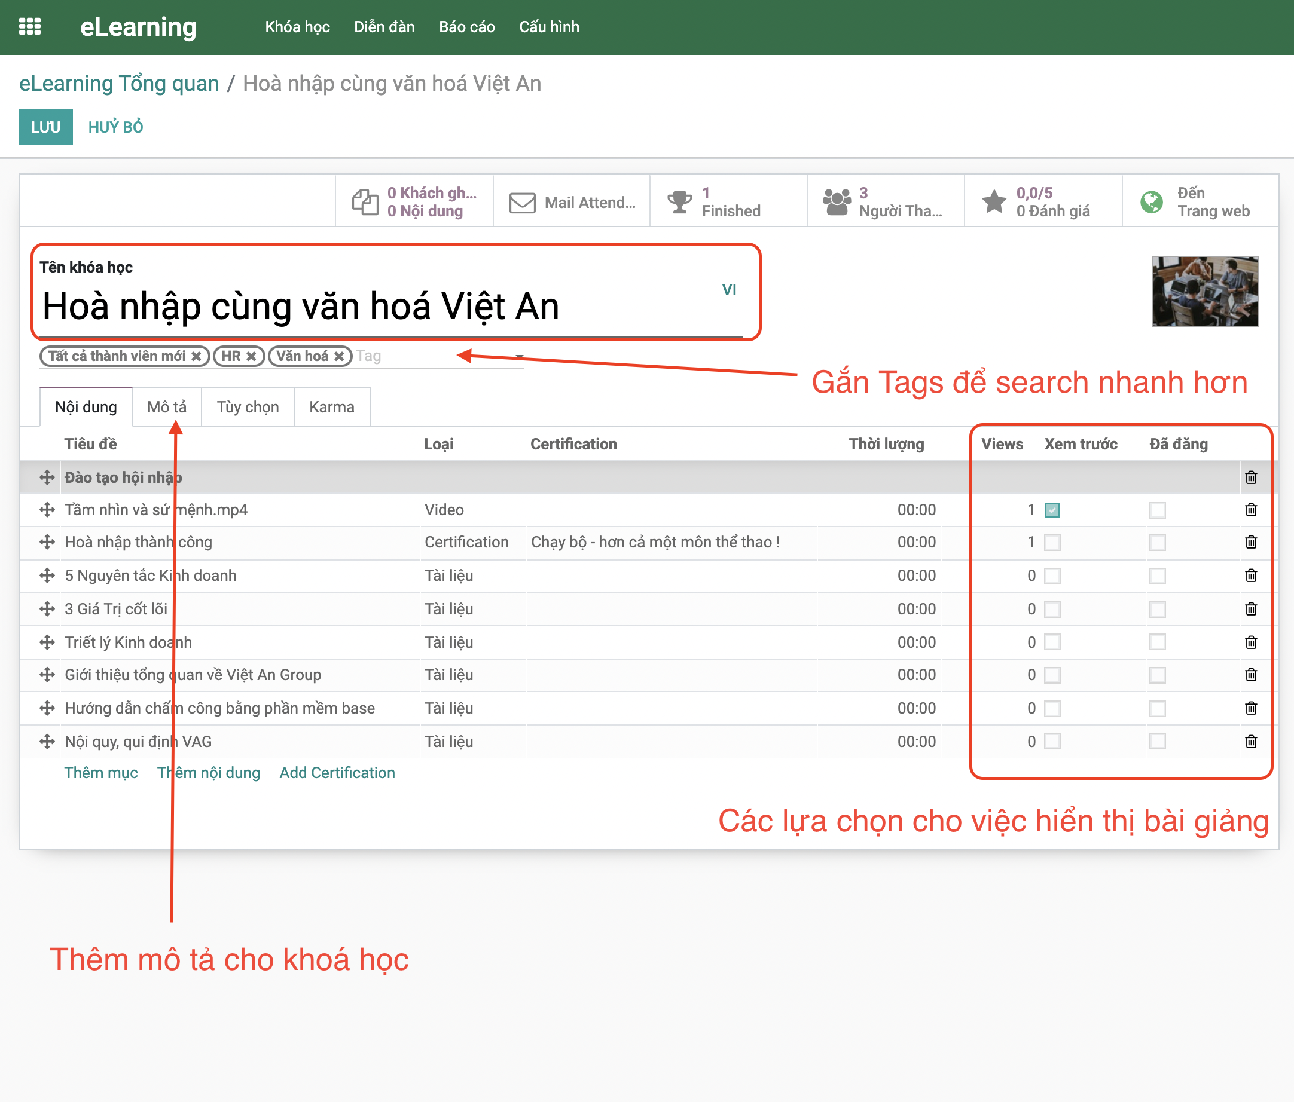Screen dimensions: 1294x1102
Task: Click the Mail Attendees envelope icon
Action: pyautogui.click(x=522, y=202)
